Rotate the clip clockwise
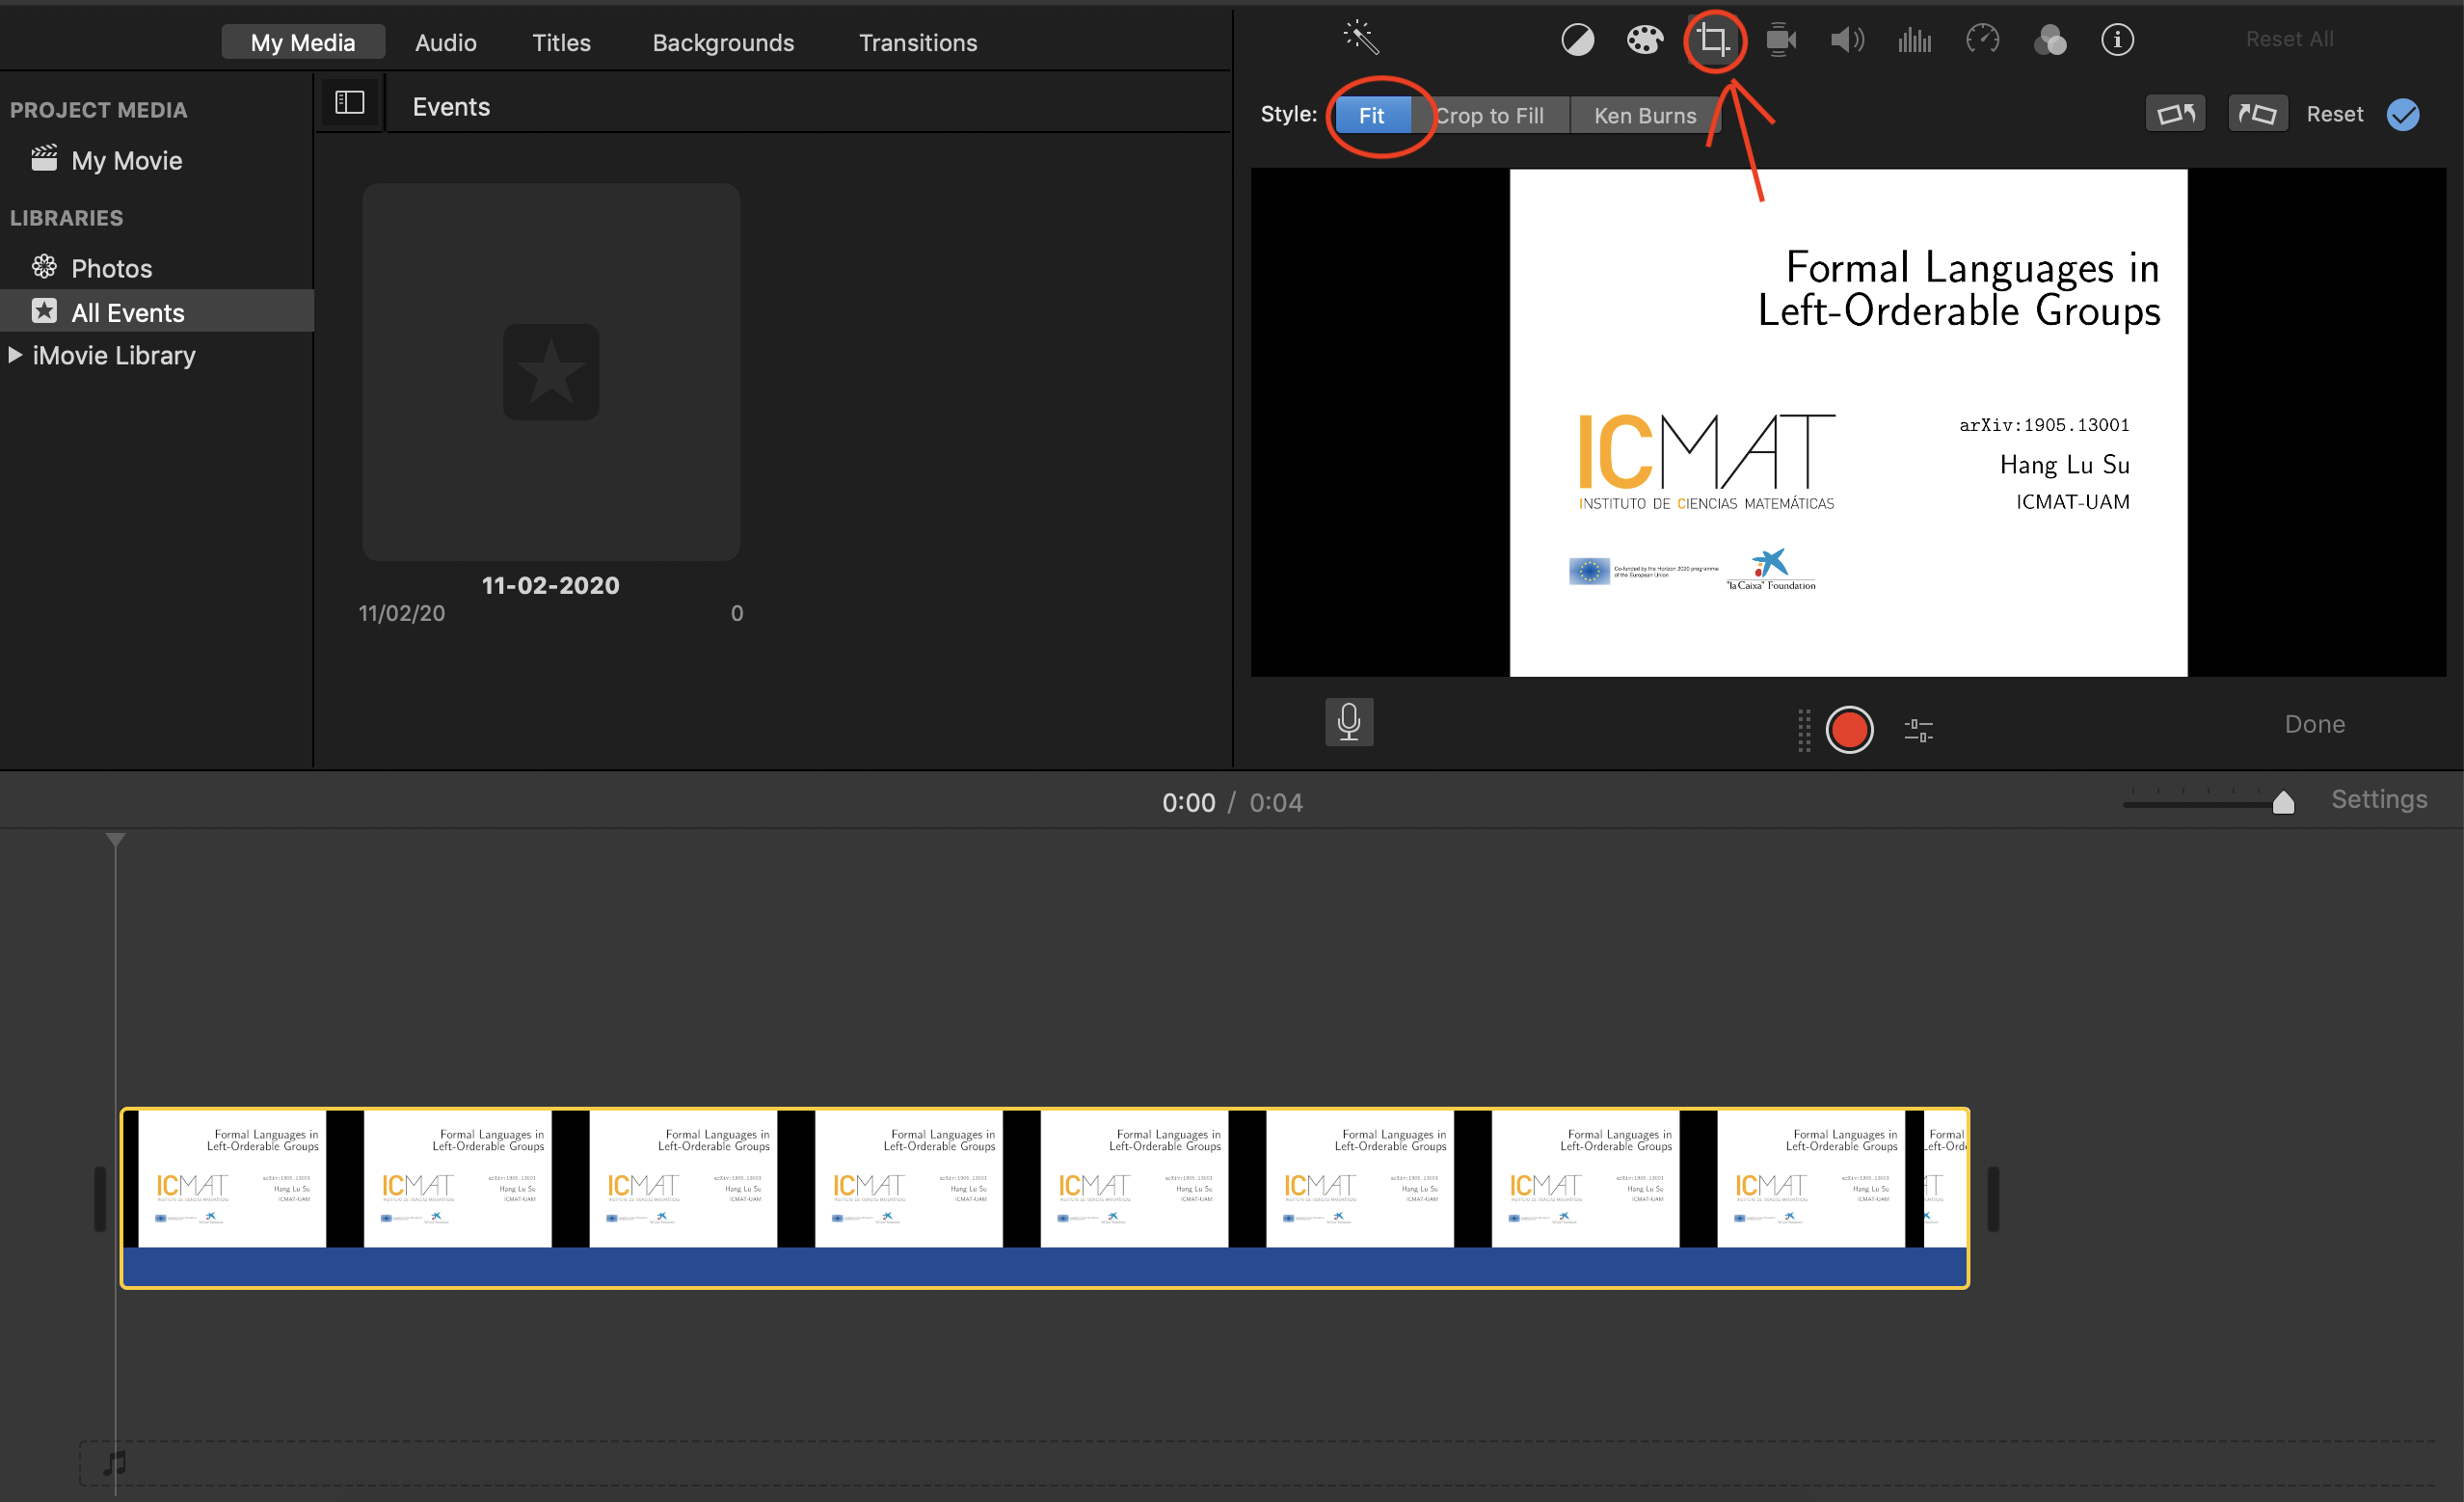This screenshot has height=1502, width=2464. coord(2258,114)
